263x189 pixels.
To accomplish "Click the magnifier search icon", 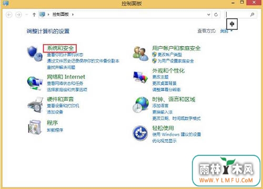I will 252,15.
